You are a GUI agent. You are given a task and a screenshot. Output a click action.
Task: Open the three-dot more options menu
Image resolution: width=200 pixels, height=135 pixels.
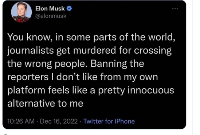(175, 9)
